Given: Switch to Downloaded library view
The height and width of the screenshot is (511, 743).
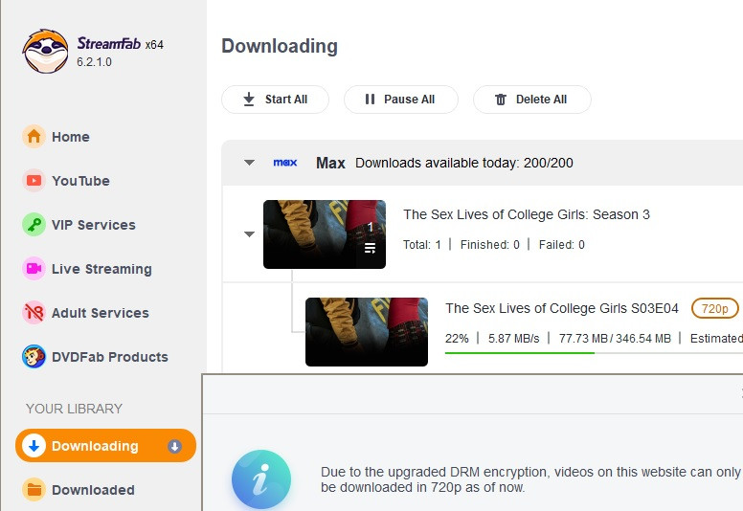Looking at the screenshot, I should click(93, 490).
